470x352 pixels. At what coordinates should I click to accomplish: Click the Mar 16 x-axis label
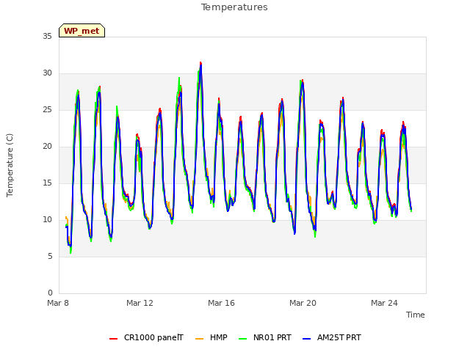pos(221,303)
